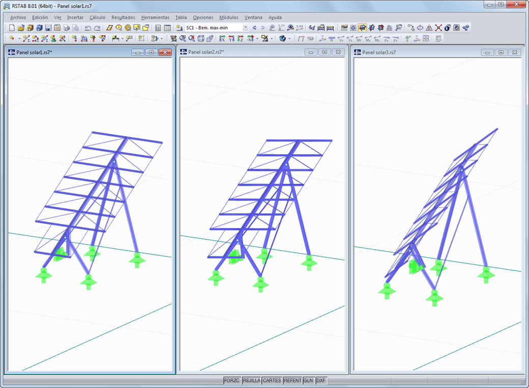Viewport: 529px width, 388px height.
Task: Activate the Panel solar3.rs7 window title
Action: [379, 52]
